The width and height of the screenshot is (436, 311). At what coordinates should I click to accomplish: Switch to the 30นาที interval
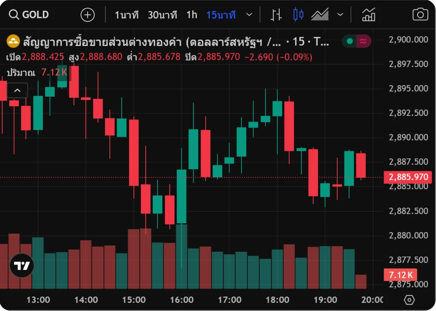[162, 15]
